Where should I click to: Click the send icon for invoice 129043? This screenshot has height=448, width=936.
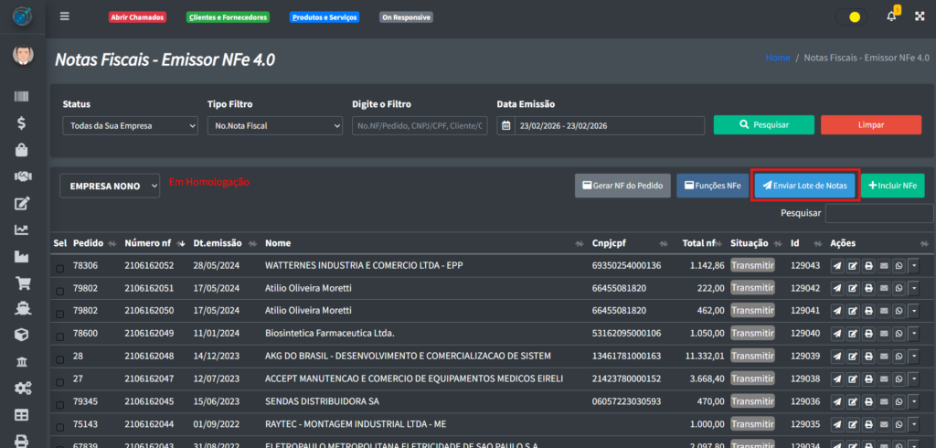837,265
